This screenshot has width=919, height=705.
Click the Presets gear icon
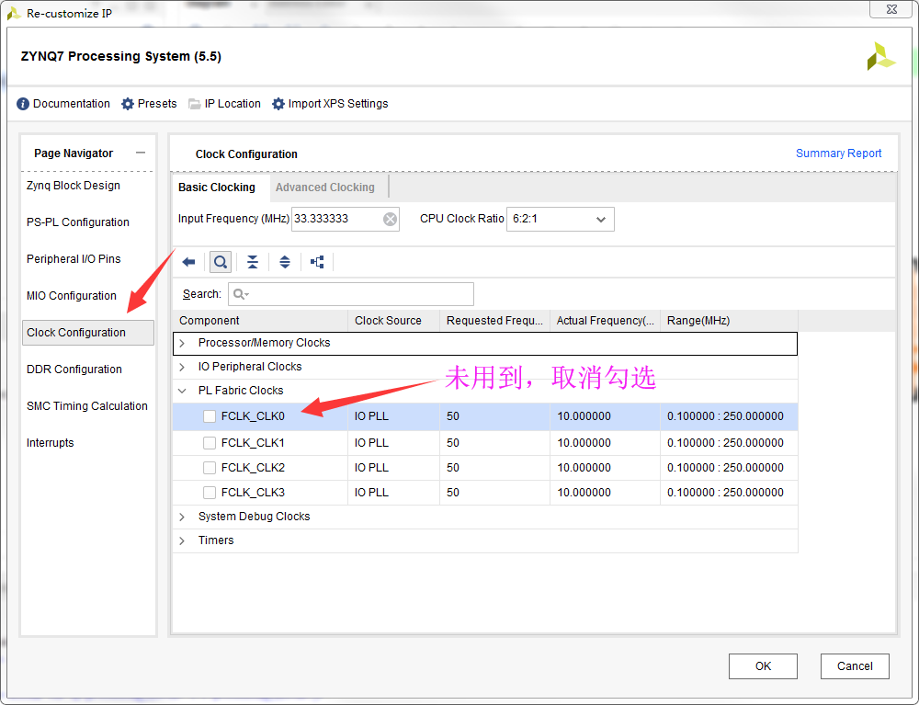(x=128, y=104)
